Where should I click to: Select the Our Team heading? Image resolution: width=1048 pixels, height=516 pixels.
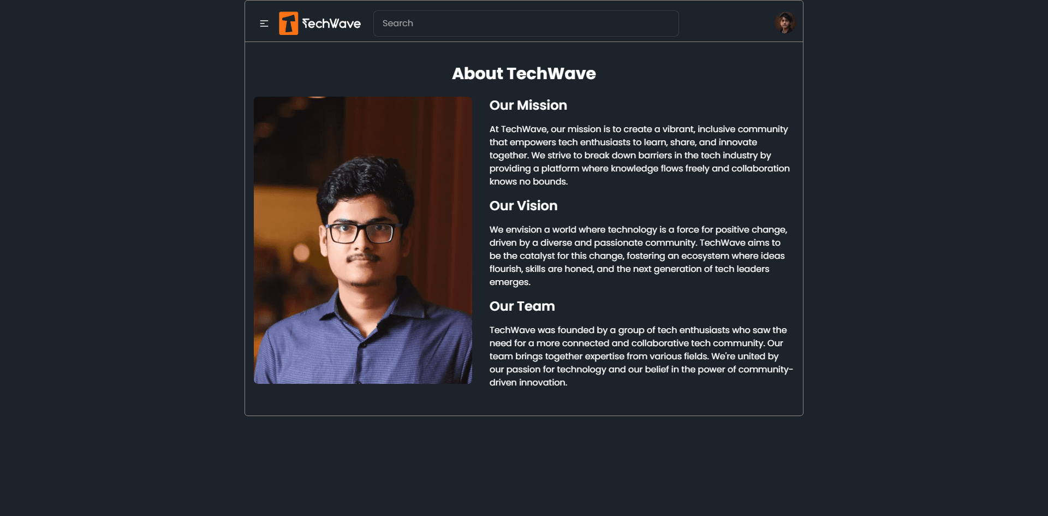pyautogui.click(x=522, y=306)
